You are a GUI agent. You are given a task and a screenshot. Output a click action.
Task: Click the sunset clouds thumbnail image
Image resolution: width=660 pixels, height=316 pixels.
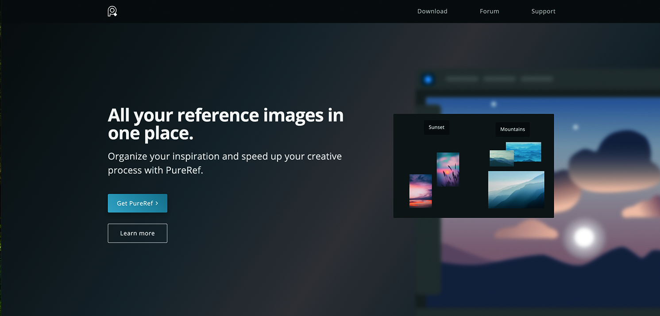[x=421, y=191]
